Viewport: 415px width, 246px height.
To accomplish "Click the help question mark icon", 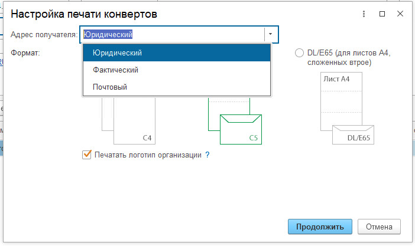I will click(x=208, y=155).
